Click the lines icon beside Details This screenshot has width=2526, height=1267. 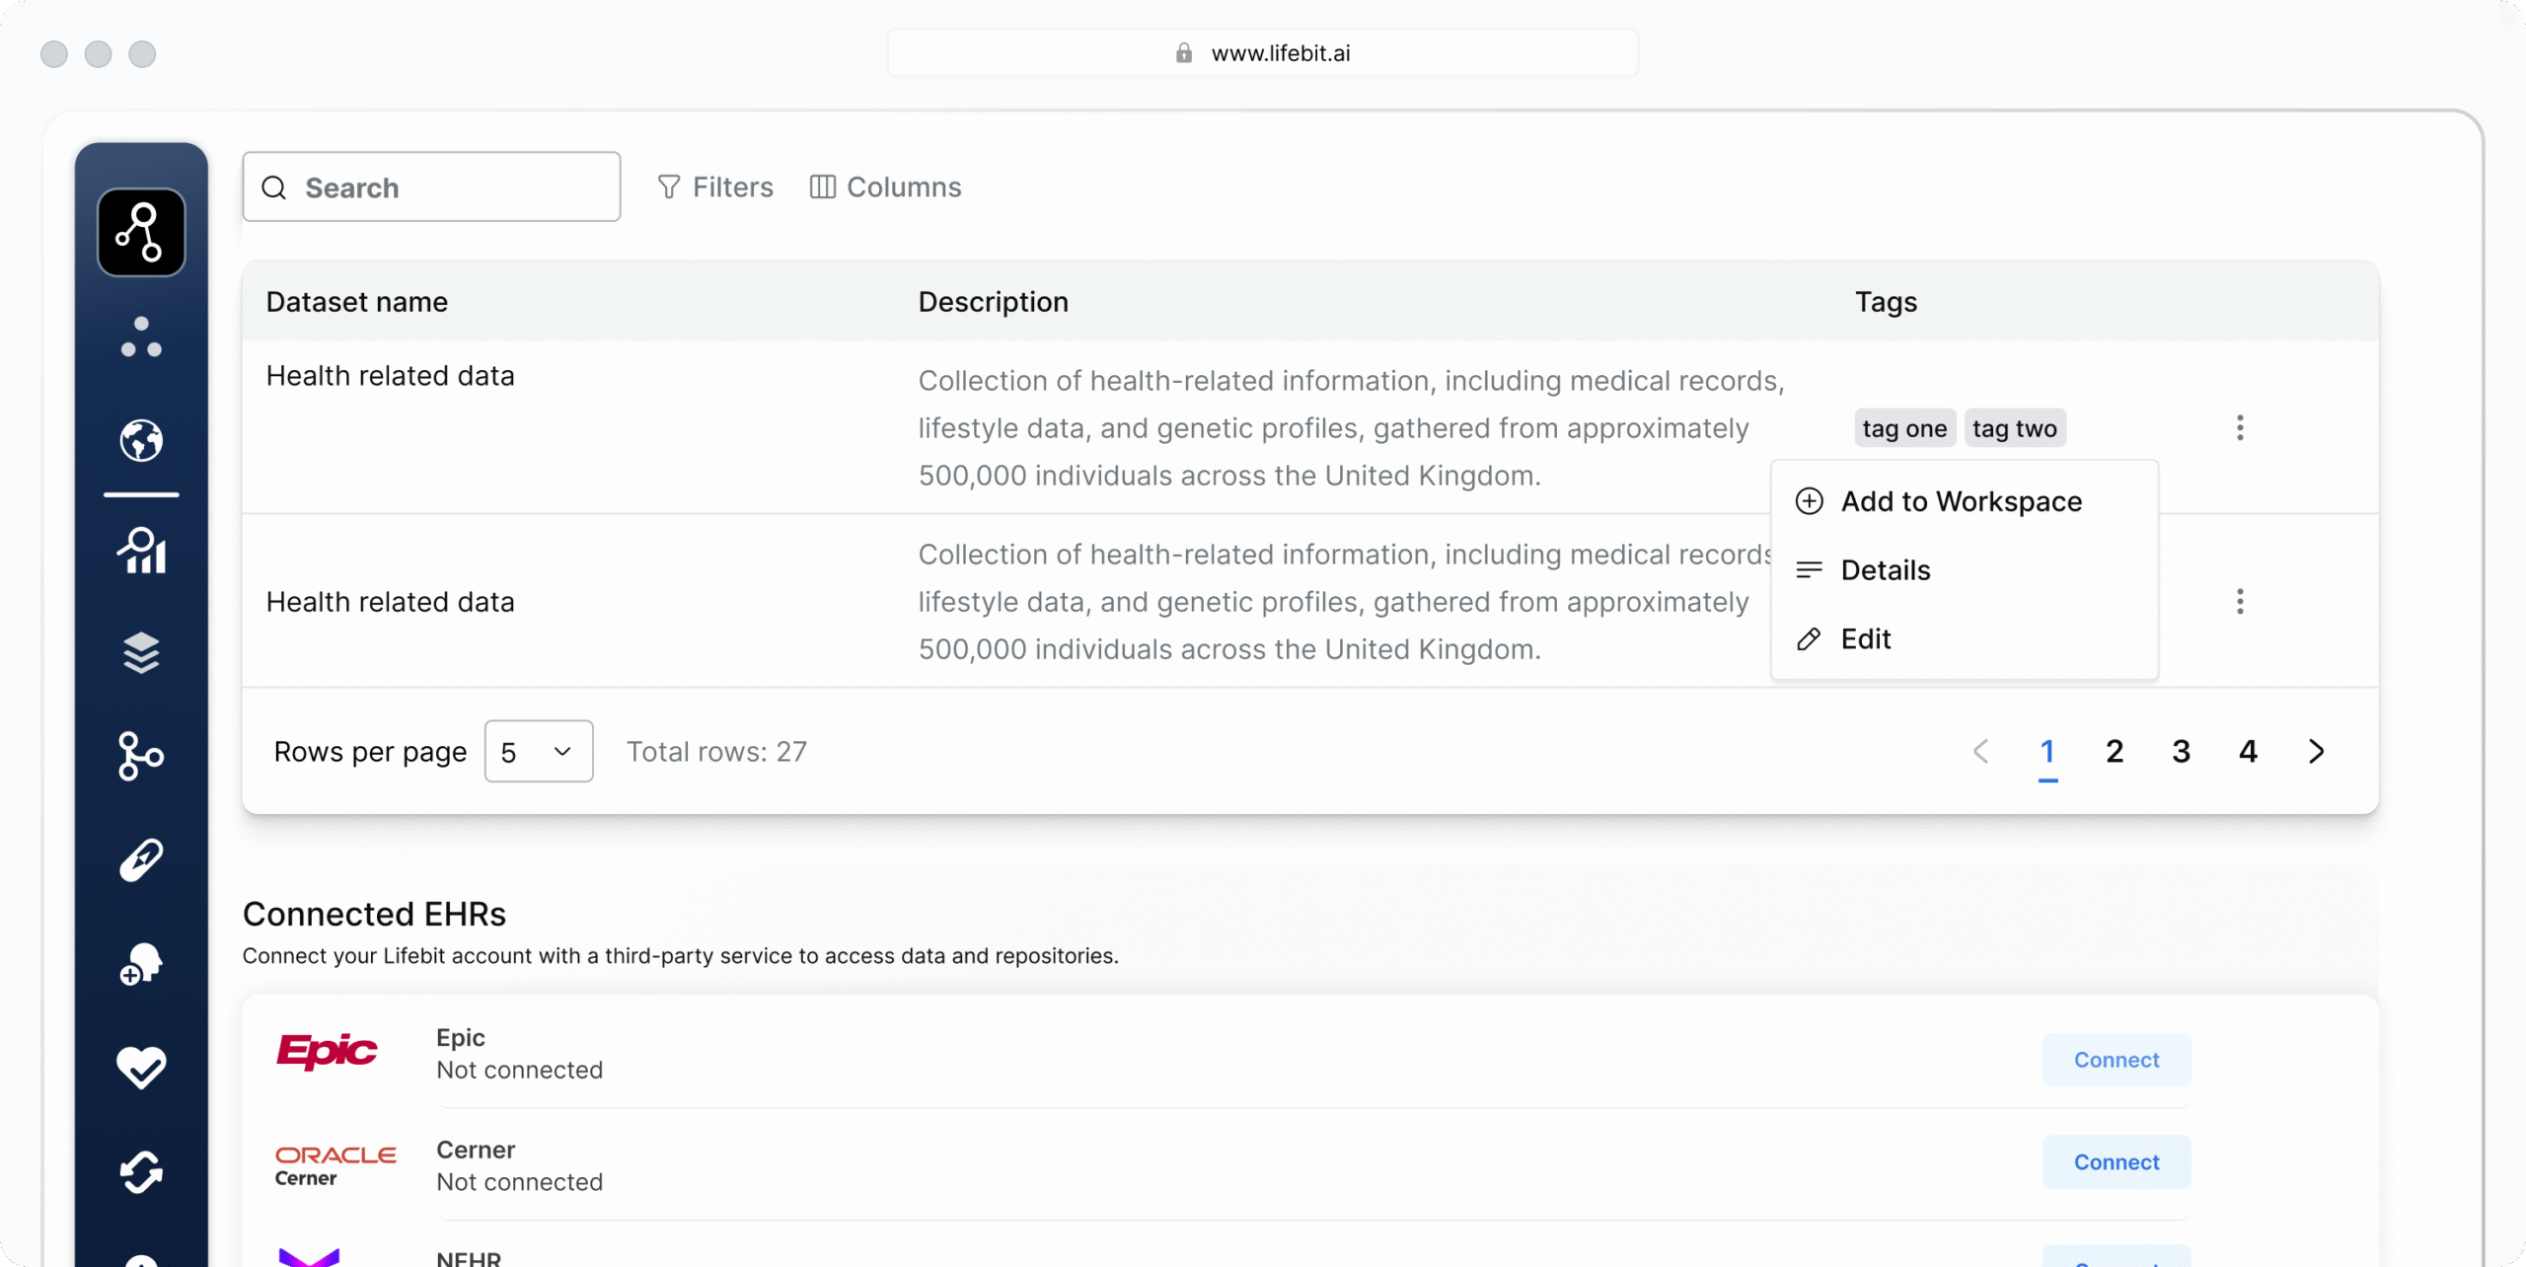tap(1809, 569)
